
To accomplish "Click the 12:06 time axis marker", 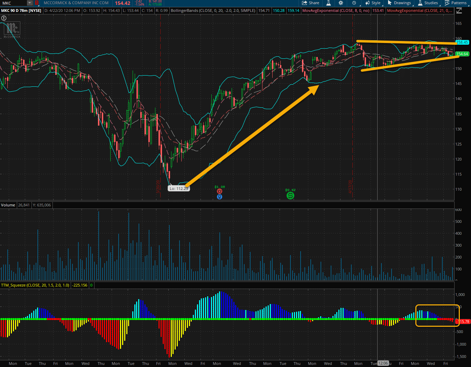I will [x=383, y=363].
